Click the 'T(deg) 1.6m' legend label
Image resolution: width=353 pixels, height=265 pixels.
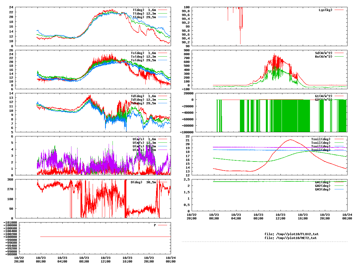[144, 10]
